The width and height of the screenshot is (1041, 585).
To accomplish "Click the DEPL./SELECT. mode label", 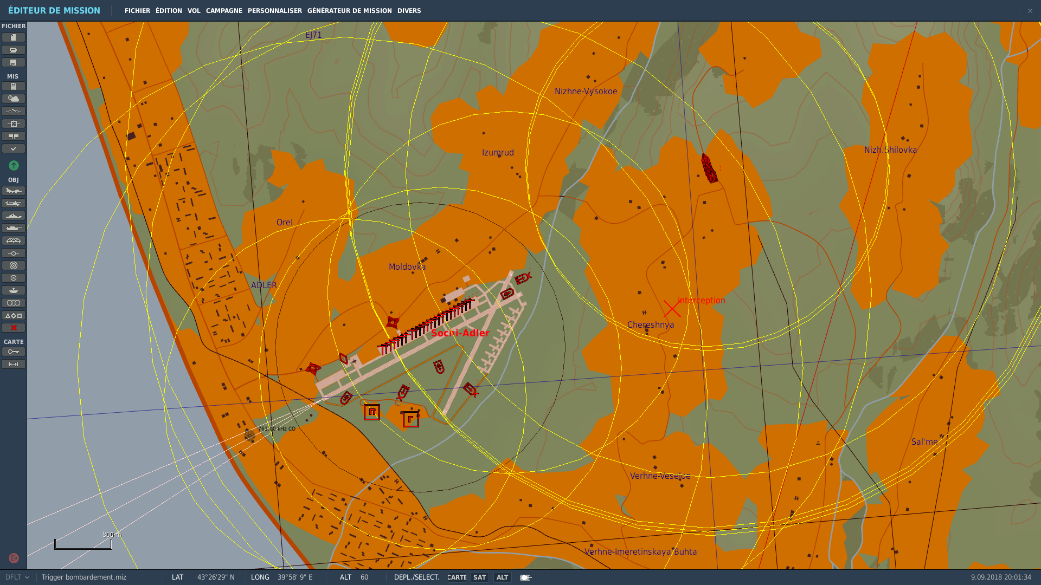I will (416, 577).
